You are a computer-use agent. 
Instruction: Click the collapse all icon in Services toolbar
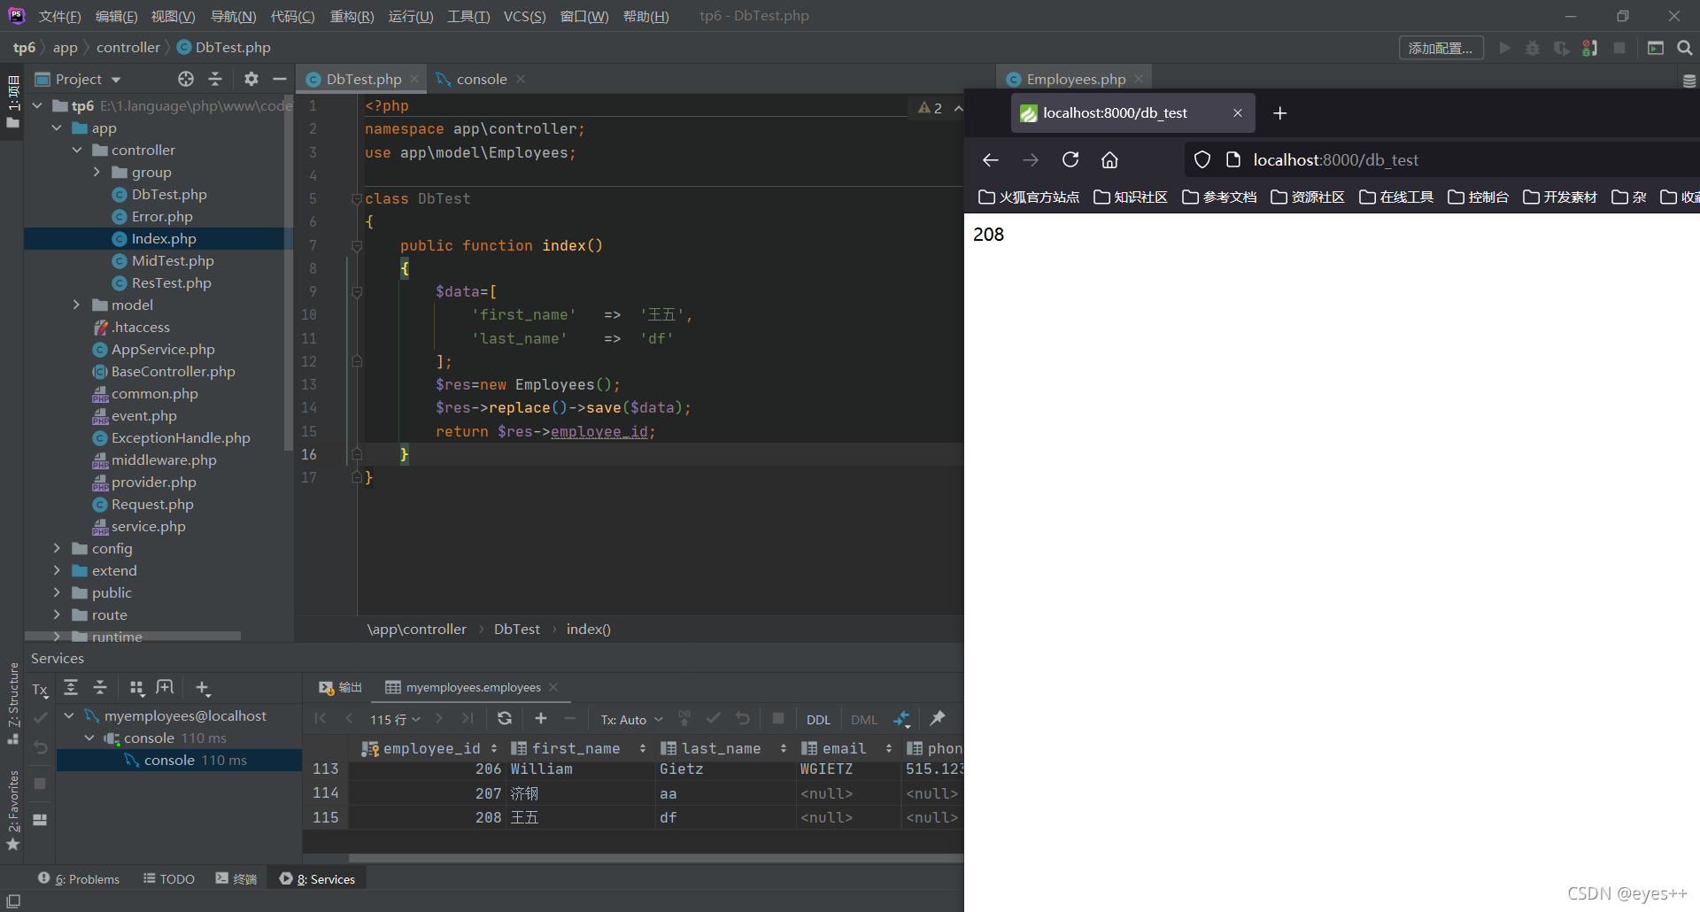100,687
